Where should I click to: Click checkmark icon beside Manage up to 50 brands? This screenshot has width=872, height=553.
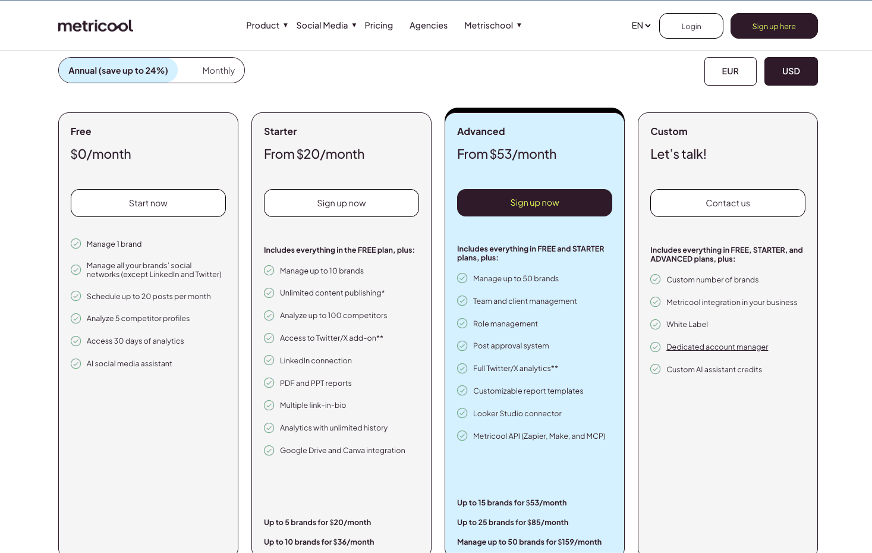coord(462,278)
